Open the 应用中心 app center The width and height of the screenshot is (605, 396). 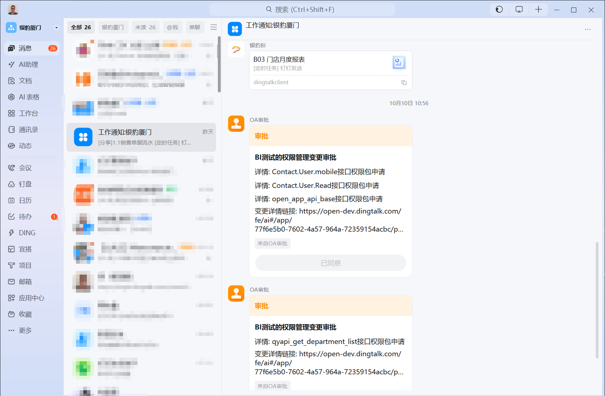[x=31, y=298]
